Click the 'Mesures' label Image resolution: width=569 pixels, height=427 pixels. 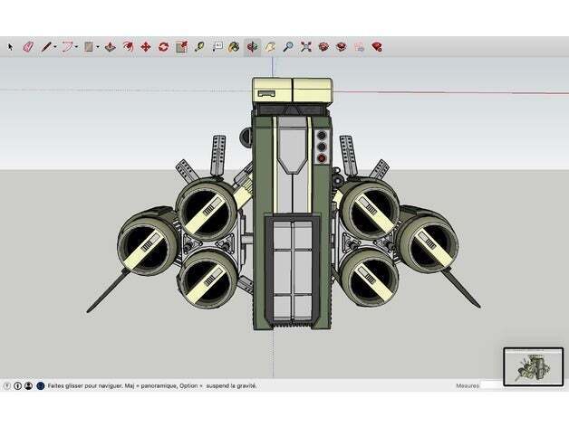pyautogui.click(x=467, y=386)
